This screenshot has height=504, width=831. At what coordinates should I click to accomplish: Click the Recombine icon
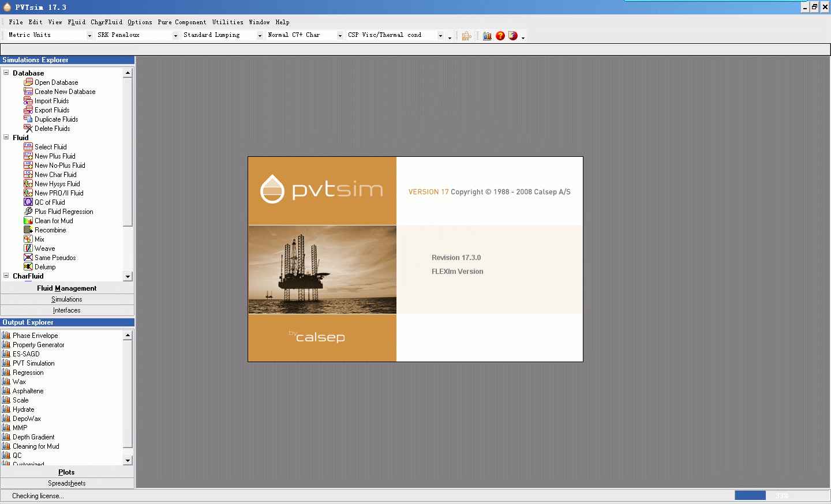click(28, 230)
